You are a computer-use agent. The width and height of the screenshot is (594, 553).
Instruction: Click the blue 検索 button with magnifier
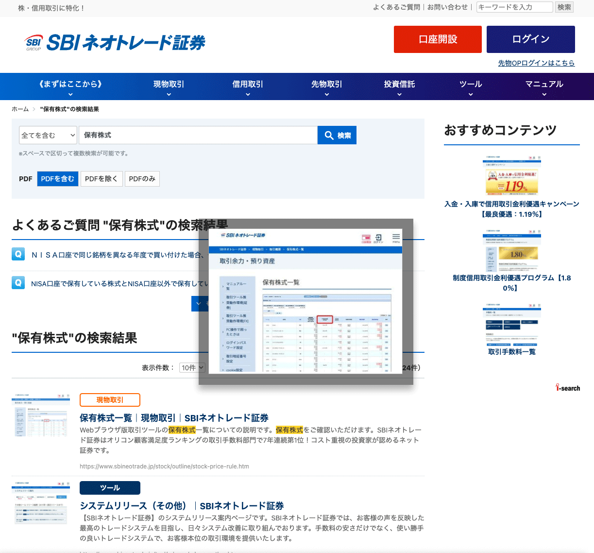(x=337, y=135)
